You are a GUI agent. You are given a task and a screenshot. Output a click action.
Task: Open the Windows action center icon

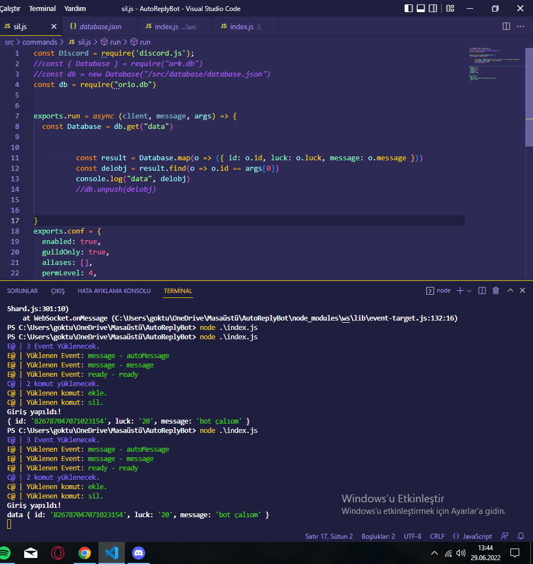click(515, 553)
